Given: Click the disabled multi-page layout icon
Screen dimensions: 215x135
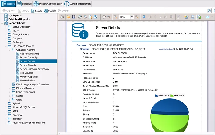Looking at the screenshot, I should click(x=178, y=17).
